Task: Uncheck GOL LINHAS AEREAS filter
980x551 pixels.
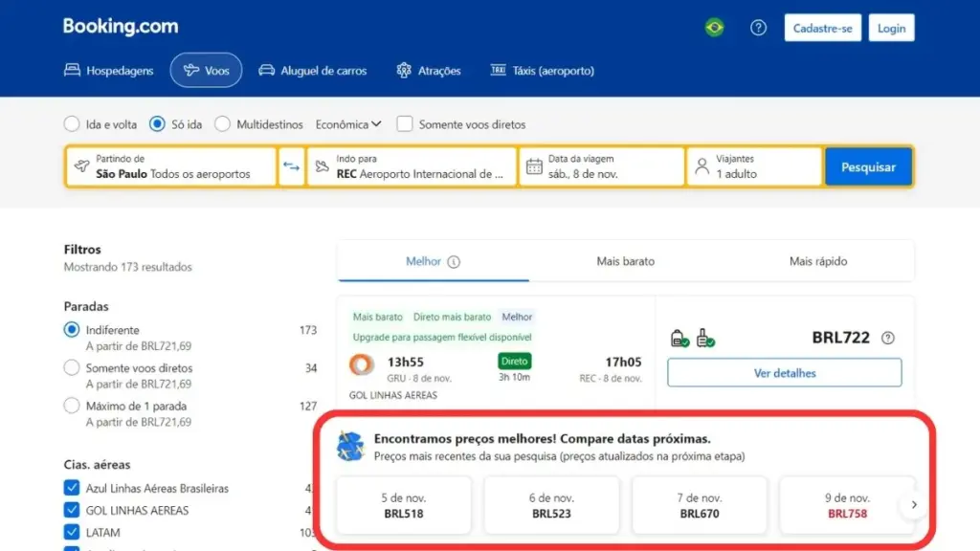Action: click(x=72, y=510)
